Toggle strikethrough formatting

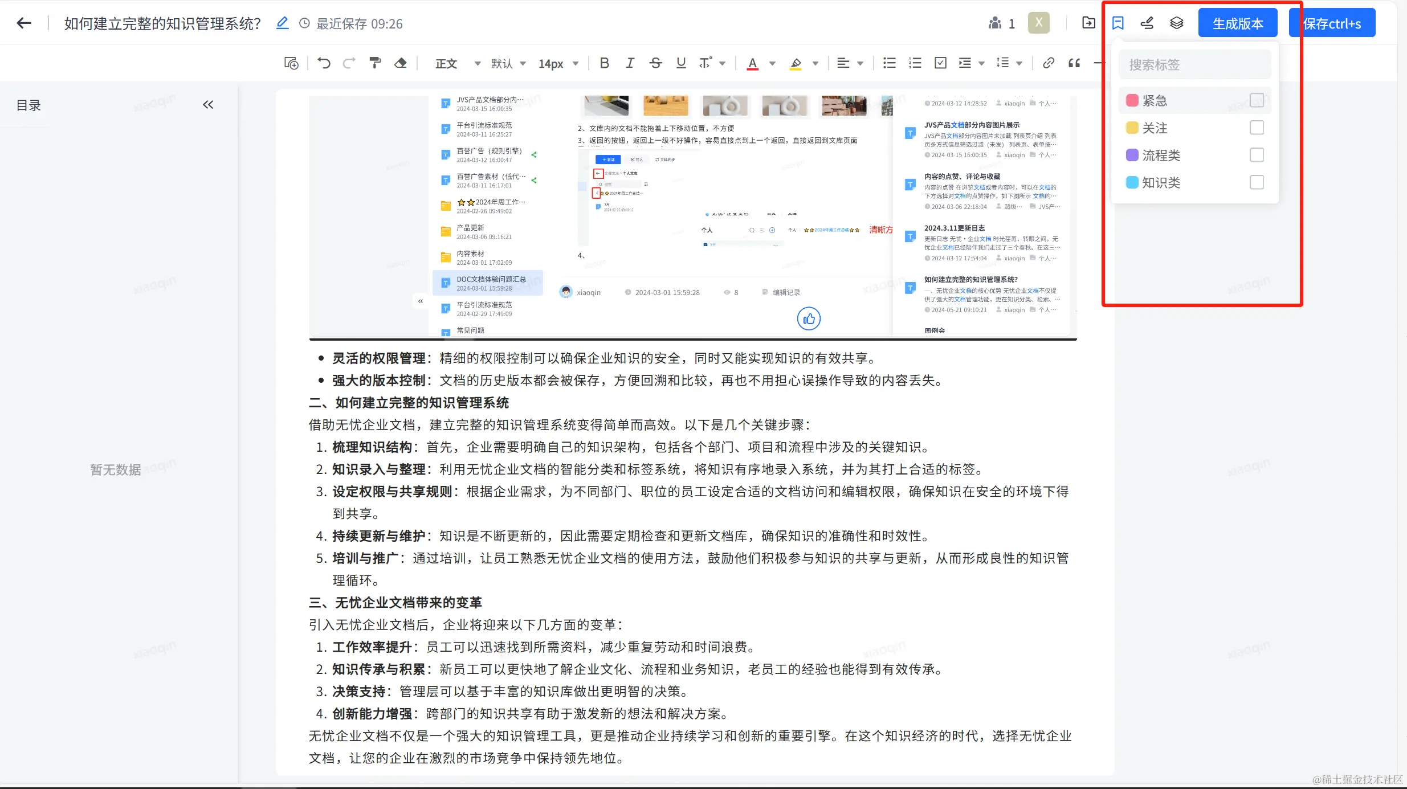click(x=655, y=63)
